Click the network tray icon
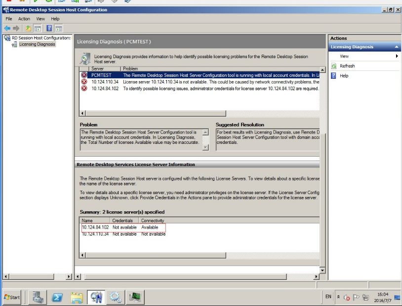Viewport: 402px width, 306px height. point(365,297)
